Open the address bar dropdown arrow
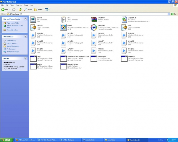 tap(169, 14)
